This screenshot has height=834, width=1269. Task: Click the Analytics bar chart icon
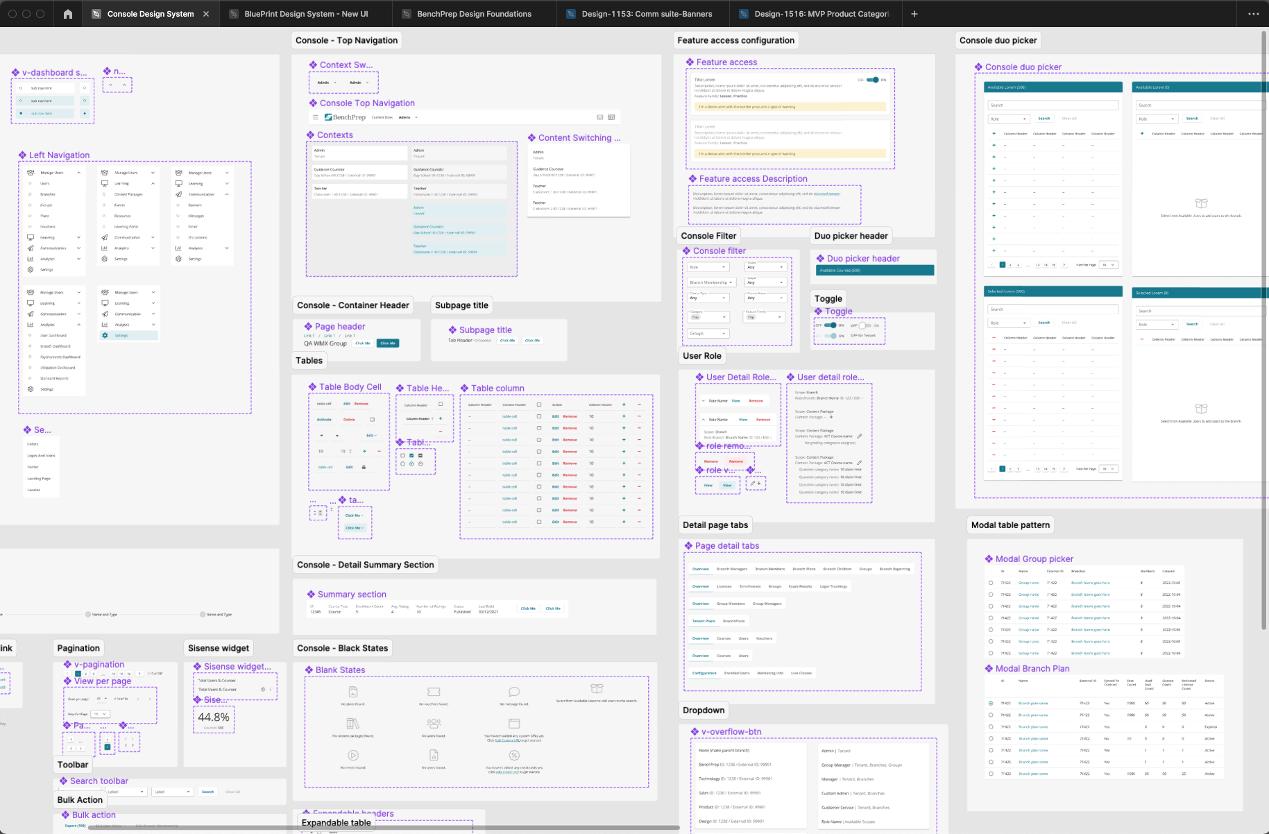[x=31, y=259]
